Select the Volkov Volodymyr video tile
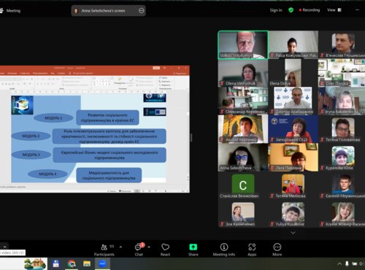Image resolution: width=365 pixels, height=270 pixels. click(x=243, y=45)
